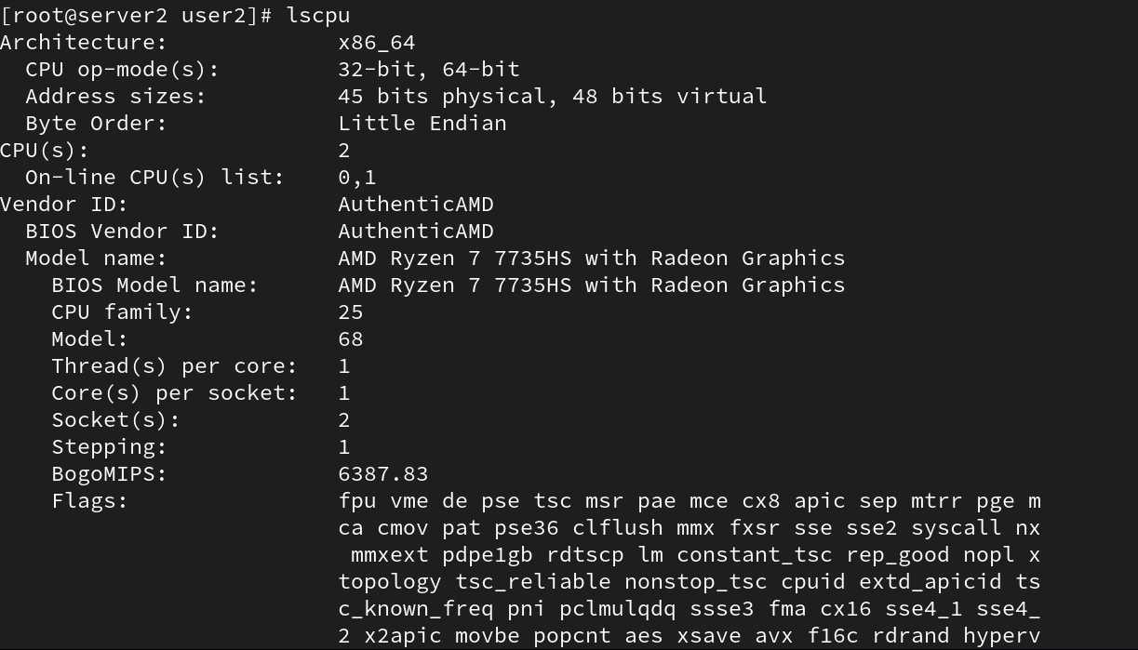This screenshot has width=1138, height=650.
Task: Click '32-bit, 64-bit' op-mode value
Action: [429, 70]
